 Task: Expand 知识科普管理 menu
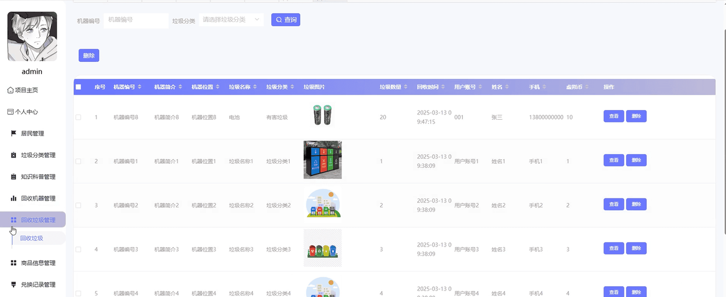click(34, 177)
